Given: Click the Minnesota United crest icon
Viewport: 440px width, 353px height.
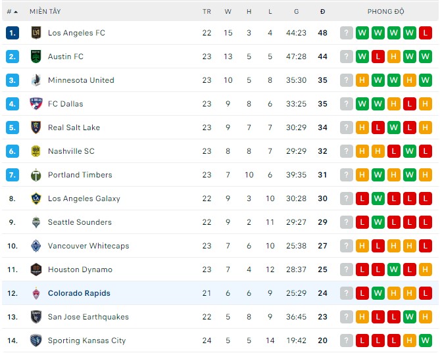Looking at the screenshot, I should (x=36, y=80).
